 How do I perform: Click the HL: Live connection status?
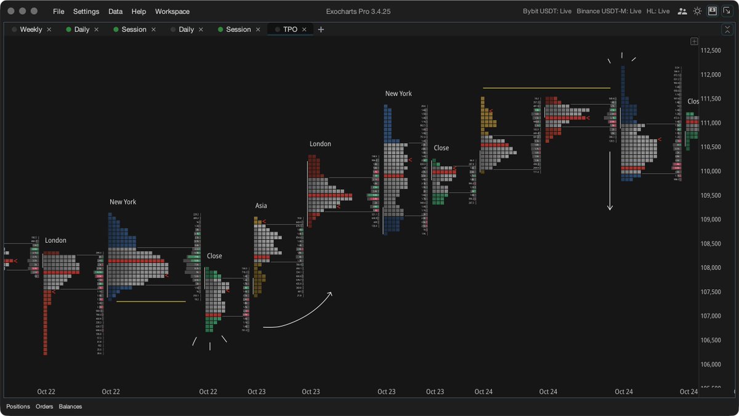[658, 12]
